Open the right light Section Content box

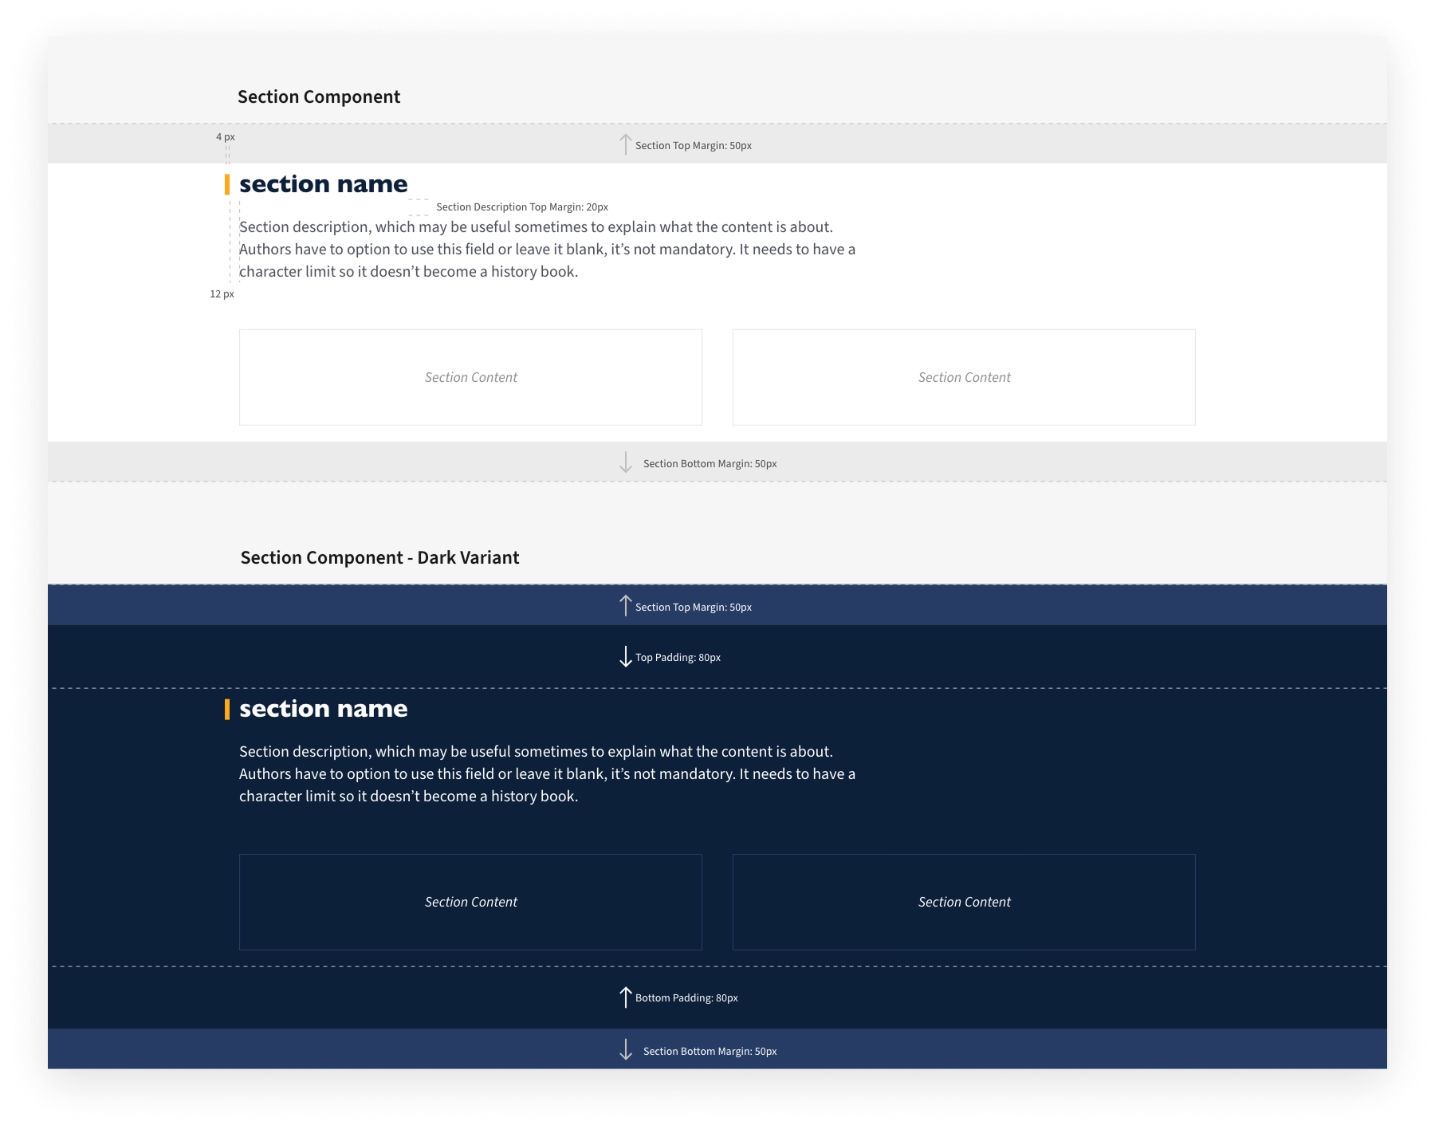[x=964, y=377]
